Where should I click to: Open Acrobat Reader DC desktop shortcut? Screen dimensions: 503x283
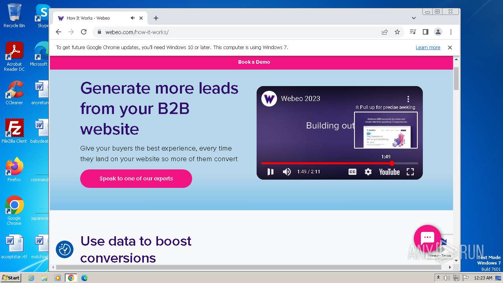pos(14,57)
